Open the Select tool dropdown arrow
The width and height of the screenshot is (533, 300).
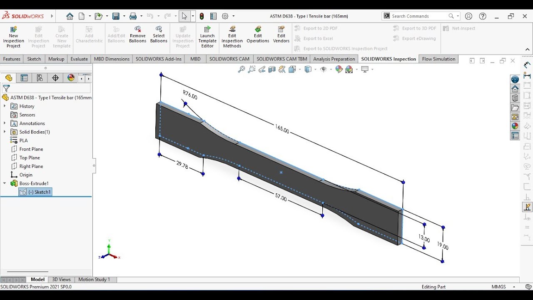(193, 16)
